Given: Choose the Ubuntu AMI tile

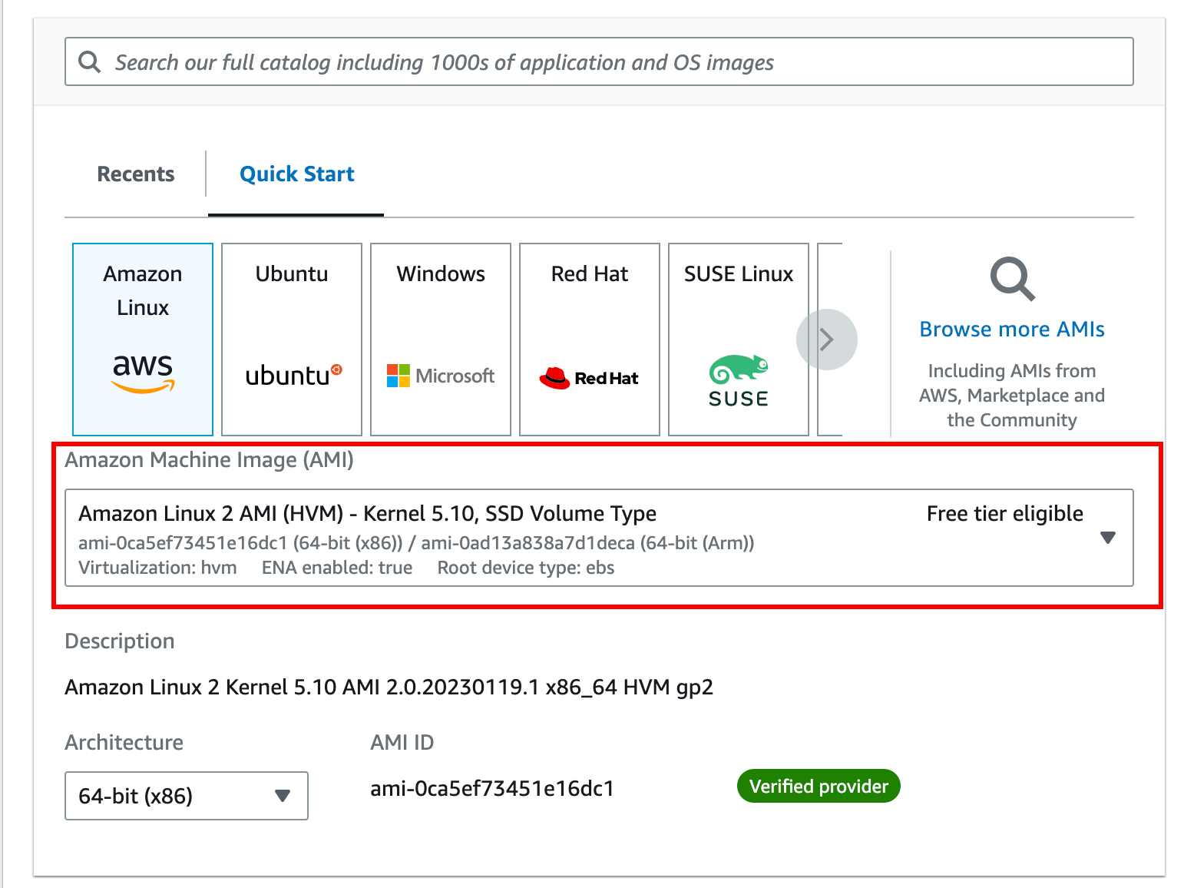Looking at the screenshot, I should pos(292,340).
